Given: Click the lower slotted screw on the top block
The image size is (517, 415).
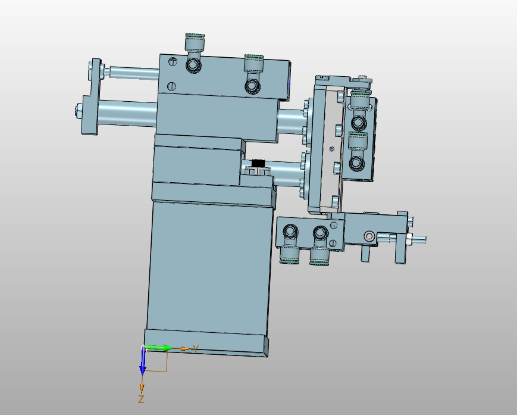Looking at the screenshot, I should point(171,86).
